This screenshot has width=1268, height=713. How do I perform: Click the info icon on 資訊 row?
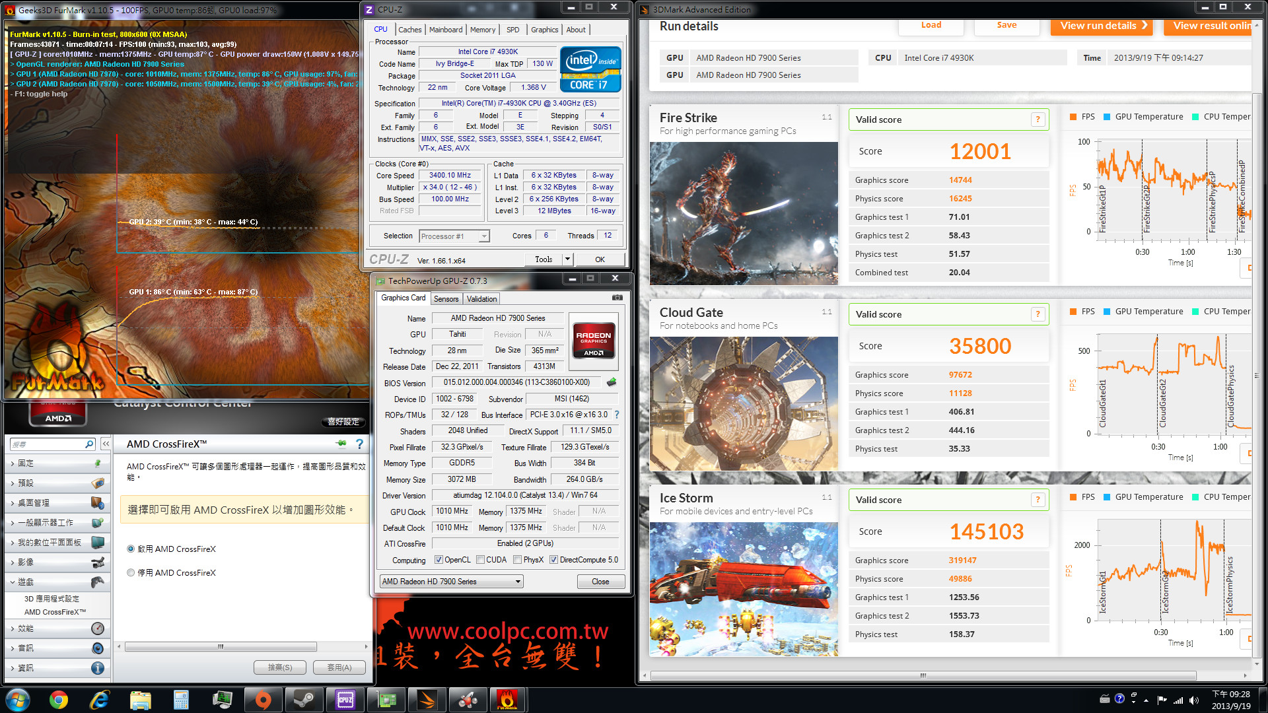tap(98, 667)
